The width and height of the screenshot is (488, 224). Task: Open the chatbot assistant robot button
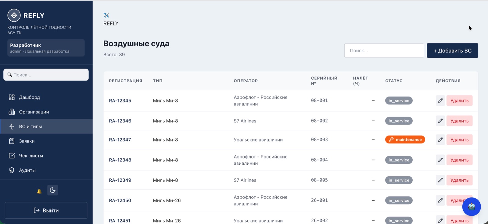[472, 207]
